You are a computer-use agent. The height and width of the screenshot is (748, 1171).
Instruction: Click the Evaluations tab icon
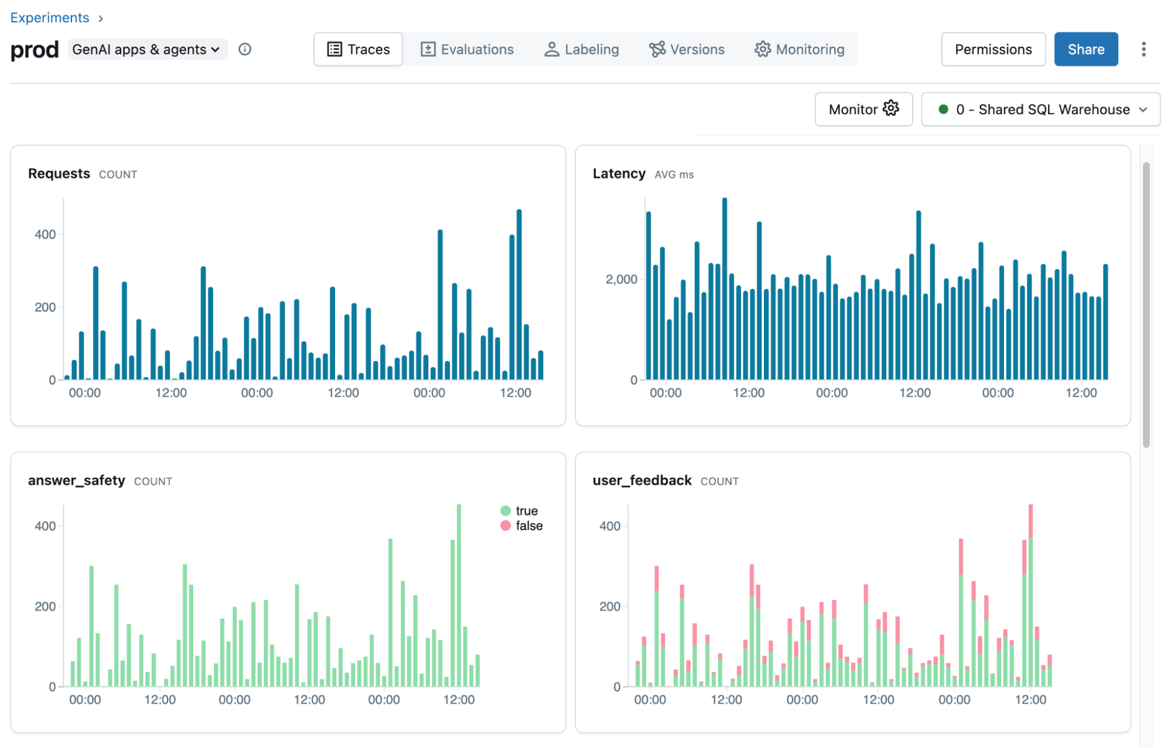point(428,49)
